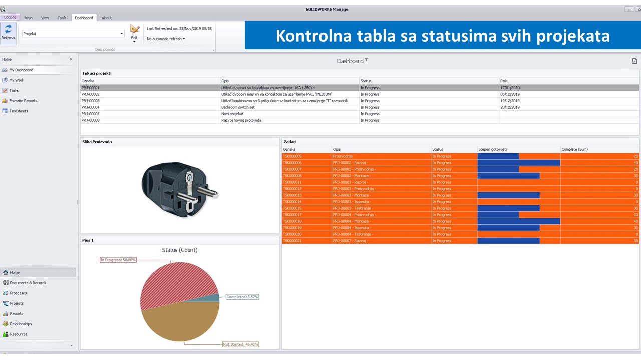Image resolution: width=641 pixels, height=360 pixels.
Task: Open My Dashboard in the sidebar
Action: coord(21,70)
